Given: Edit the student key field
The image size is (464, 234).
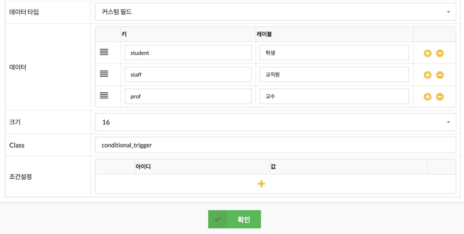Looking at the screenshot, I should point(188,53).
